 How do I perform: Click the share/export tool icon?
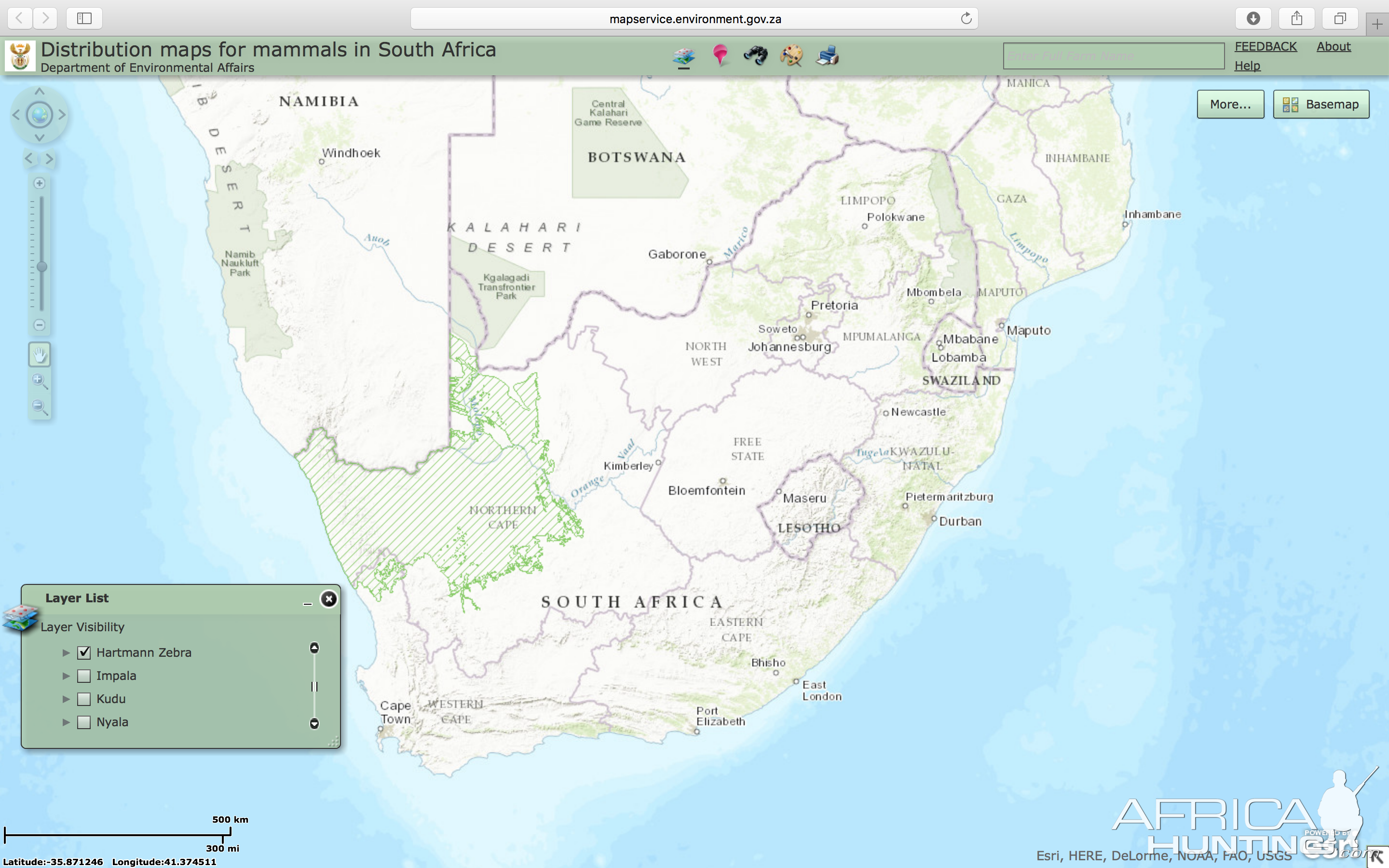click(x=1299, y=18)
